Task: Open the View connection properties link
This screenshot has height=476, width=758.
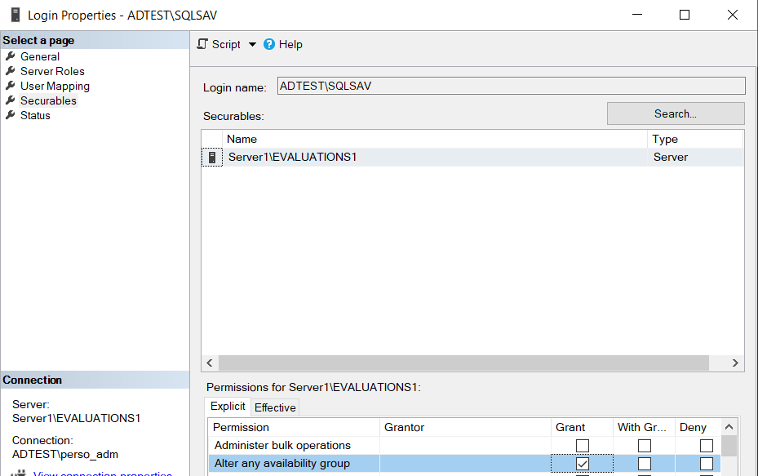Action: 103,474
